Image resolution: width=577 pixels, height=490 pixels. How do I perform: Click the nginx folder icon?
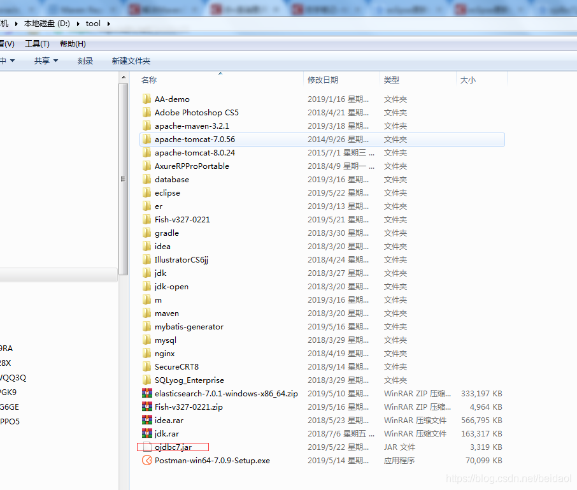coord(146,354)
